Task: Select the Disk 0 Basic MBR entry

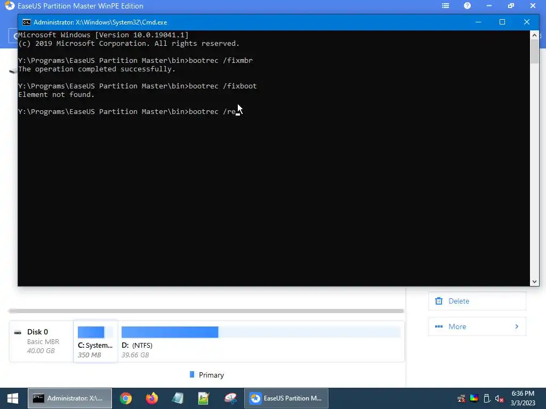Action: tap(41, 341)
